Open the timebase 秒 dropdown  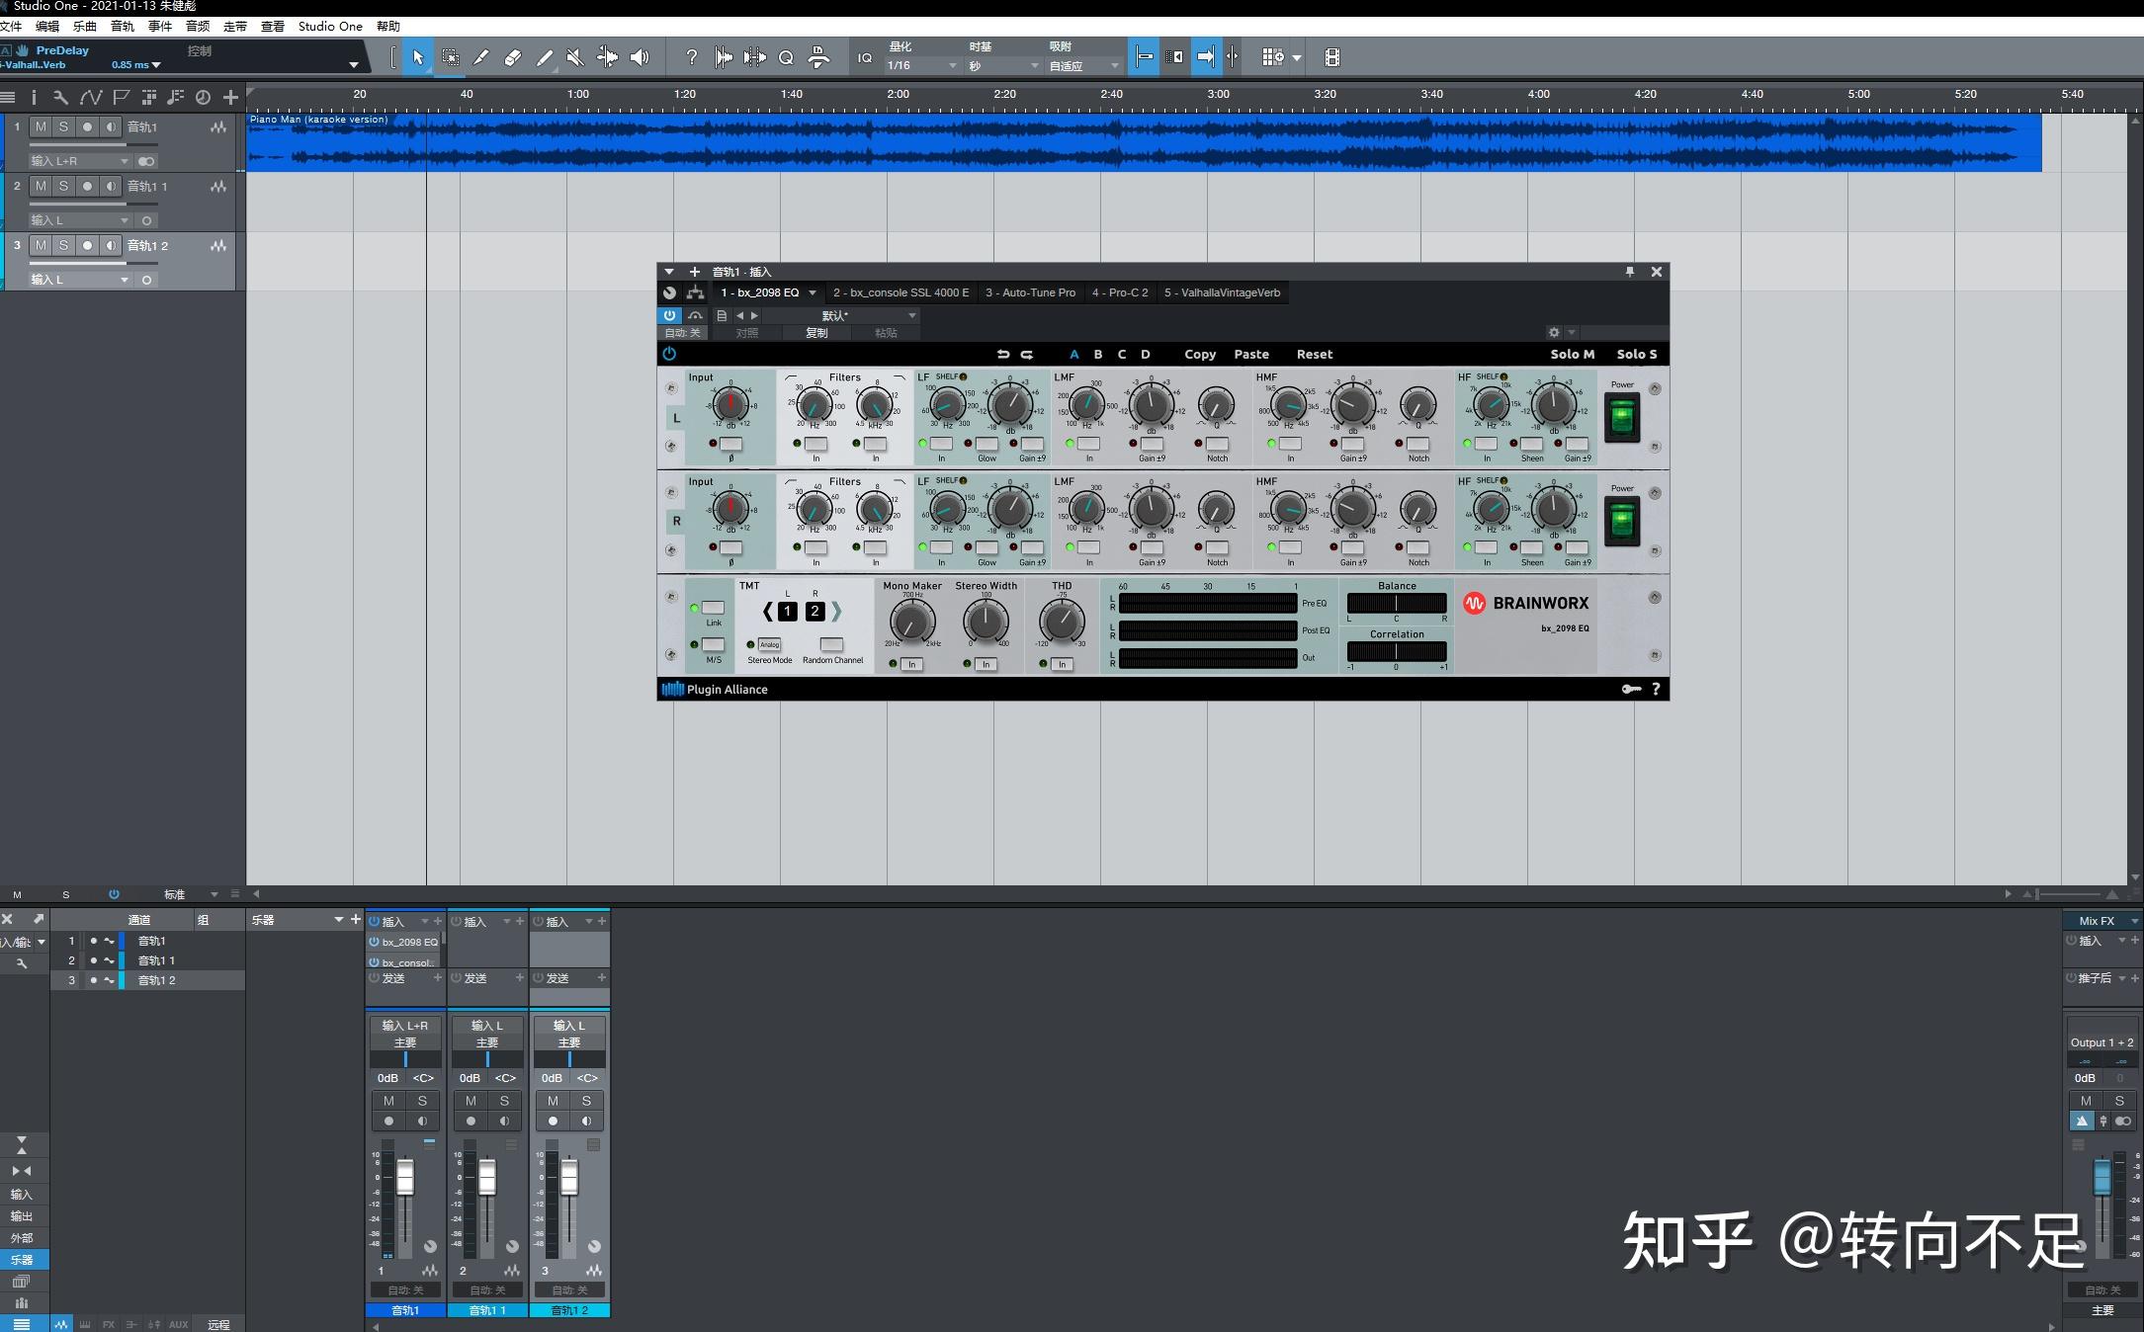pos(1002,65)
